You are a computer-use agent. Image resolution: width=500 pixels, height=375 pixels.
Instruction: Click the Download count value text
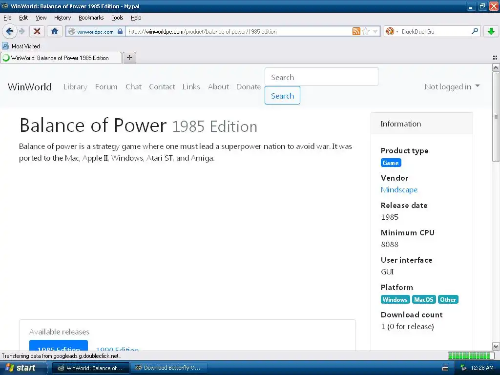pos(407,327)
